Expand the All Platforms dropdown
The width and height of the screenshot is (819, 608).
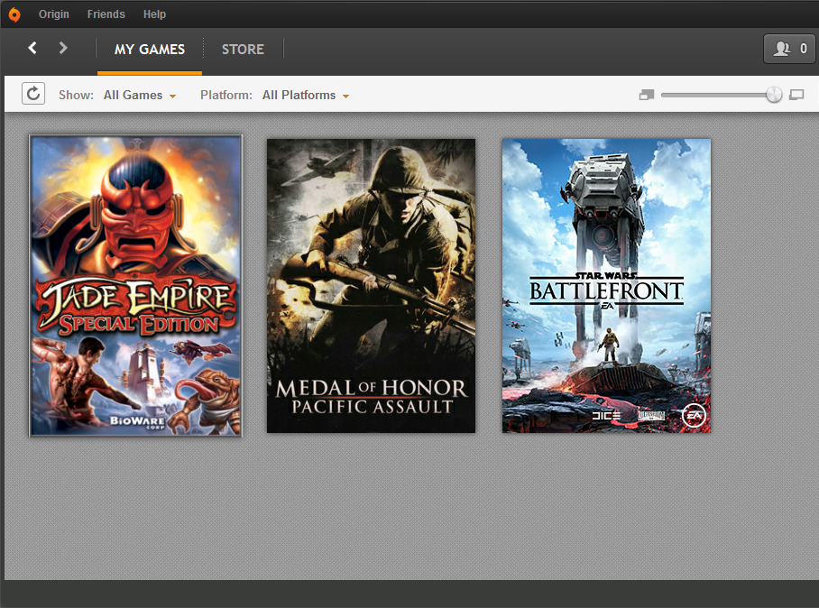(x=306, y=95)
